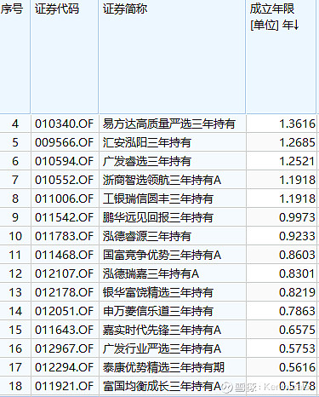The image size is (319, 397).
Task: Select fund 申万菱信乐道三年持有
Action: (157, 311)
